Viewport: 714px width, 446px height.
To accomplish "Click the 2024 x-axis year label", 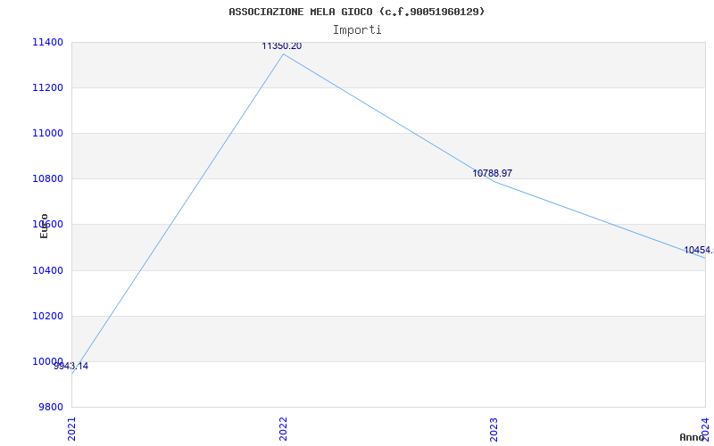I will [705, 429].
